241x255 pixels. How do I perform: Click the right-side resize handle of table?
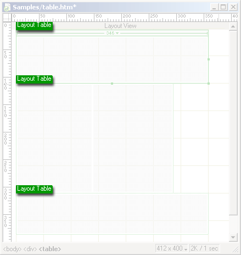pos(209,59)
